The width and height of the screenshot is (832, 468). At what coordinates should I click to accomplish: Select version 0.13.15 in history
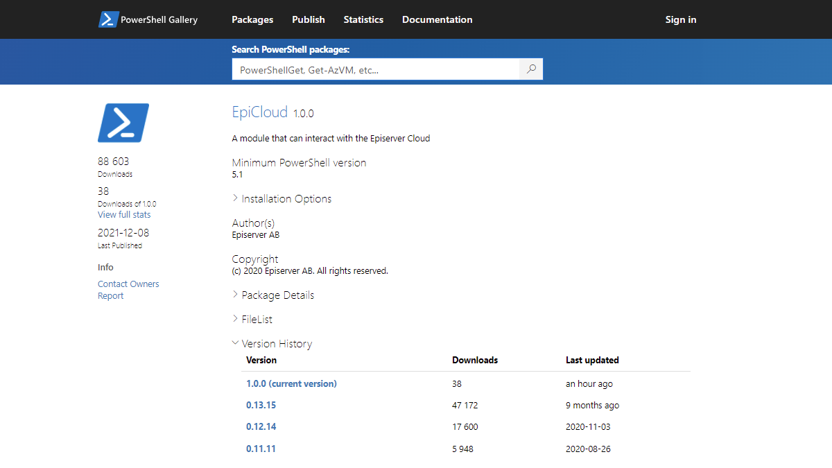[261, 406]
